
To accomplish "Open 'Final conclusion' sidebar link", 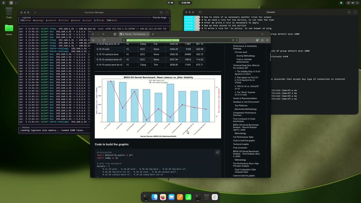I will tap(240, 148).
